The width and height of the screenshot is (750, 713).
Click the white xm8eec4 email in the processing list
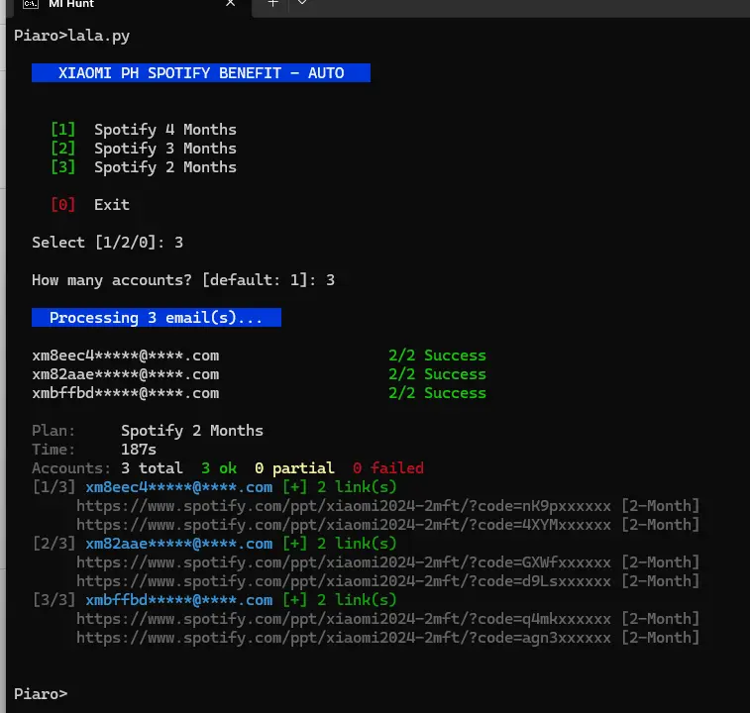[126, 356]
